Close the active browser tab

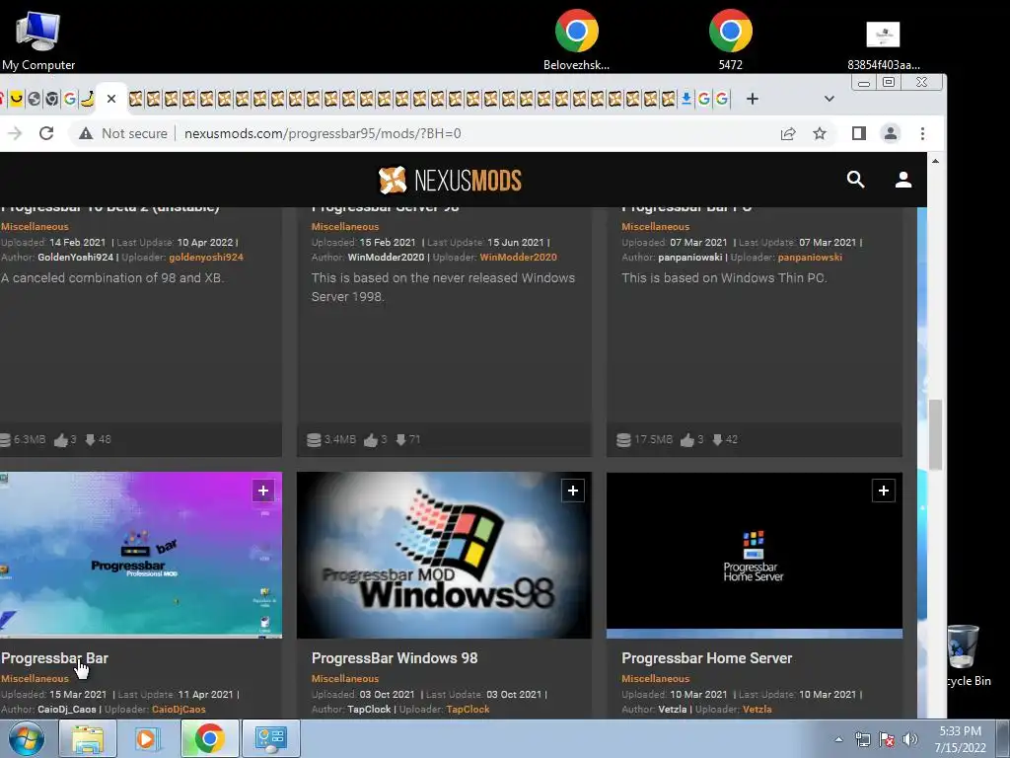click(x=111, y=99)
